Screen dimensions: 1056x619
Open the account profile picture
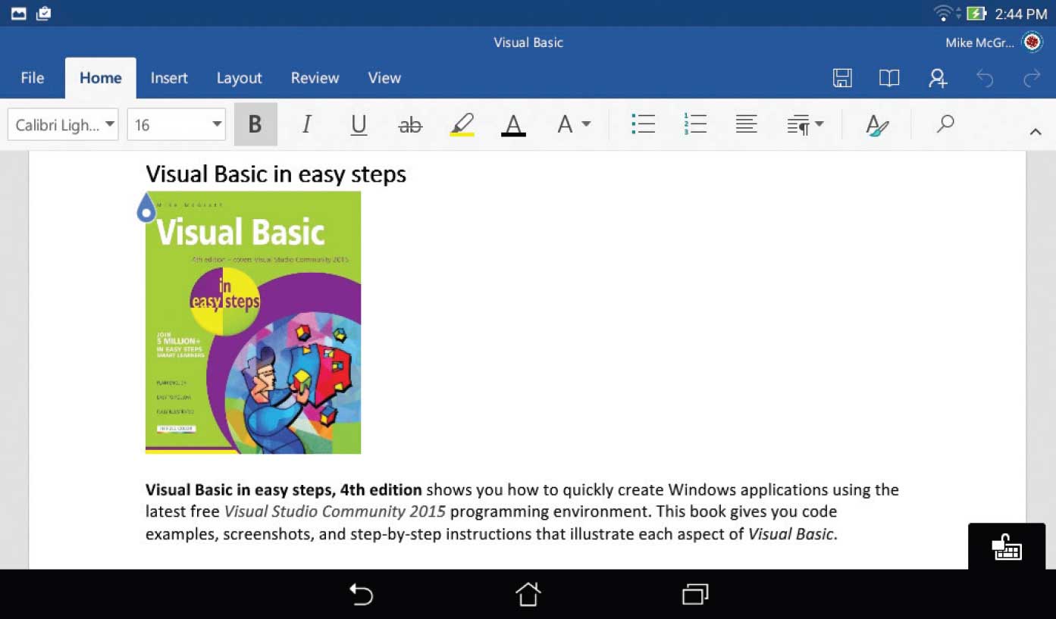(x=1032, y=42)
